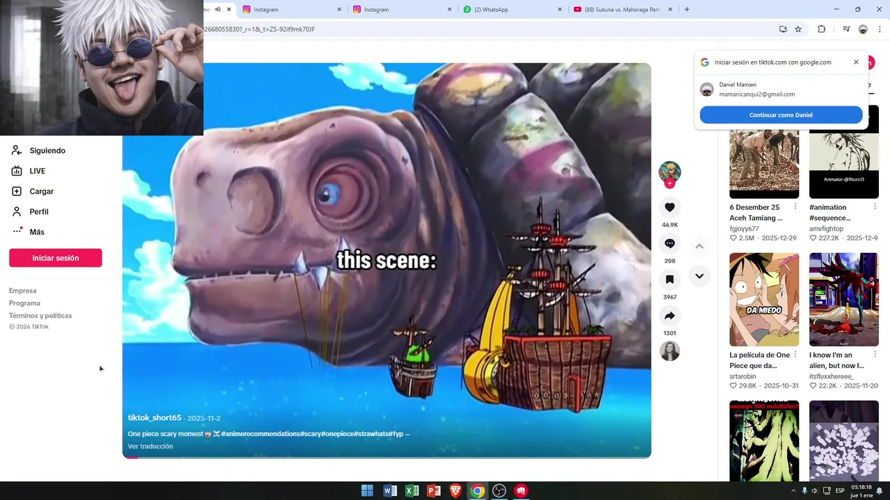Open the srtarobin author name
This screenshot has height=500, width=890.
tap(743, 376)
